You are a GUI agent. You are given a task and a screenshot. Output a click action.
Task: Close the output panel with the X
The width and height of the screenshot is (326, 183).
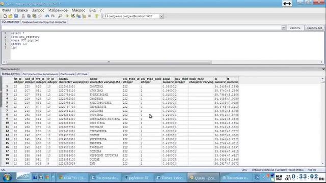[x=323, y=69]
